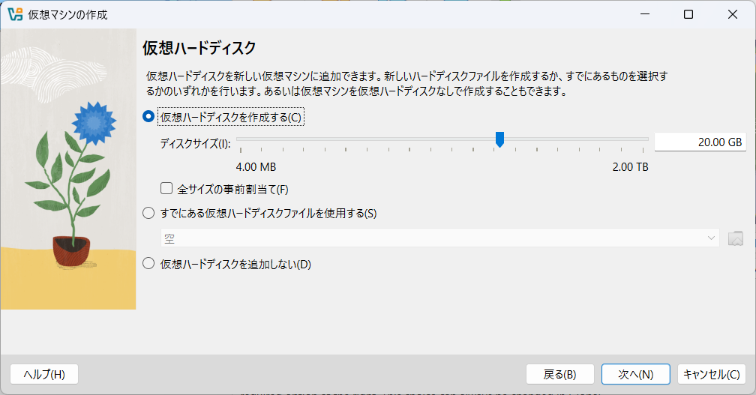756x395 pixels.
Task: Click the 20.00 GB disk size field
Action: (x=700, y=142)
